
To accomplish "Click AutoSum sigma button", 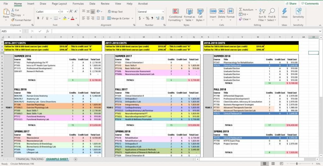I will pyautogui.click(x=246, y=10).
